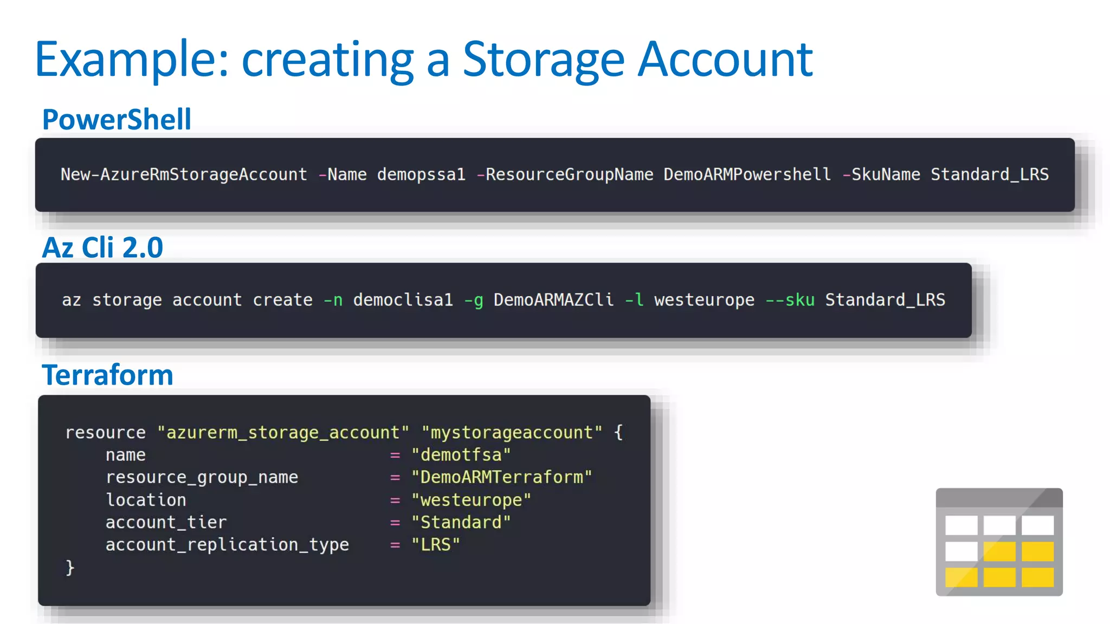This screenshot has height=624, width=1110.
Task: Click 'DemoARMAZCli' in the az command
Action: point(553,300)
